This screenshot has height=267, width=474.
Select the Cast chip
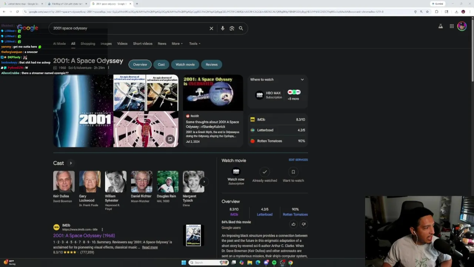click(161, 65)
